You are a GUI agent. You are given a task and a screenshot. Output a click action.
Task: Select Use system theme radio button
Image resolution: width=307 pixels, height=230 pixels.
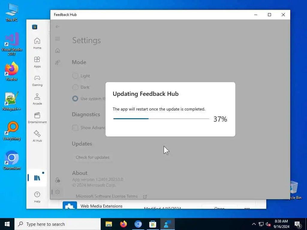(x=75, y=98)
